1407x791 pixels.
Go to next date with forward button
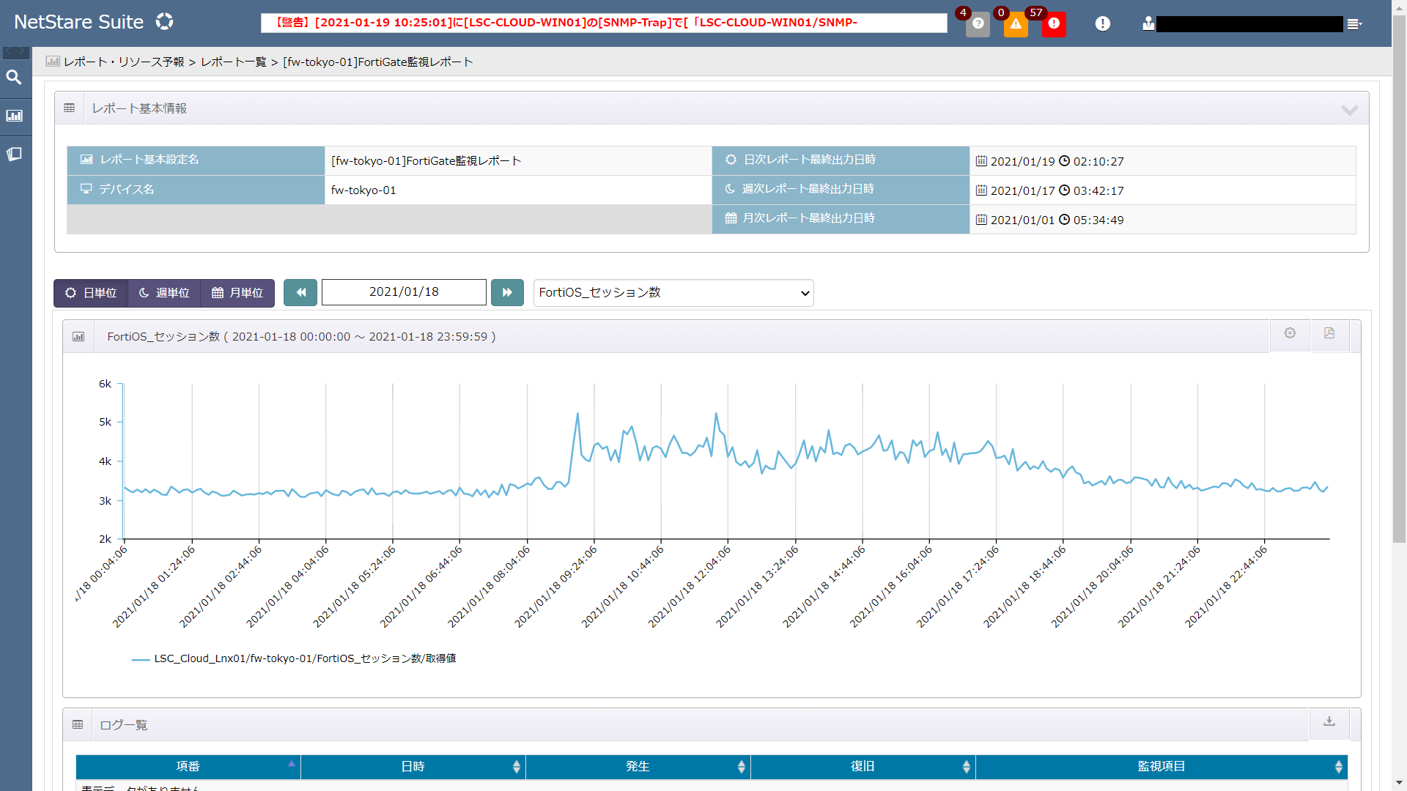(x=507, y=292)
